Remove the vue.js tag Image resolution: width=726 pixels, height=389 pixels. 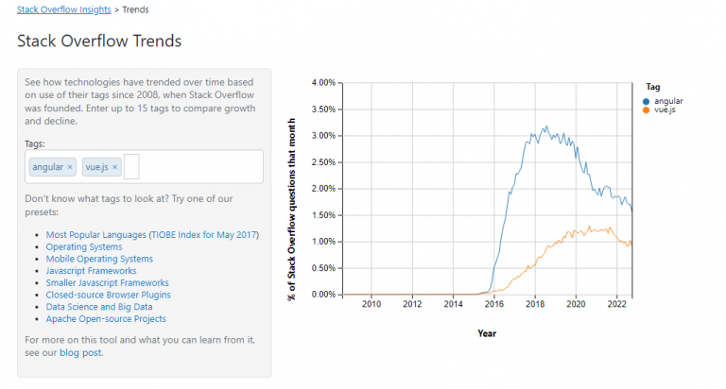coord(115,167)
